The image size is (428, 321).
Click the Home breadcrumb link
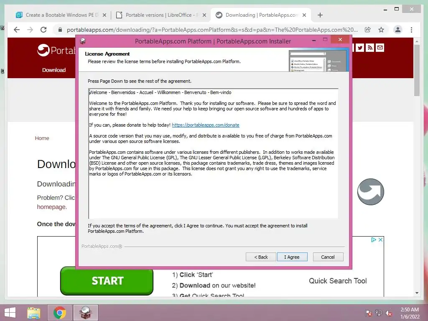(42, 138)
